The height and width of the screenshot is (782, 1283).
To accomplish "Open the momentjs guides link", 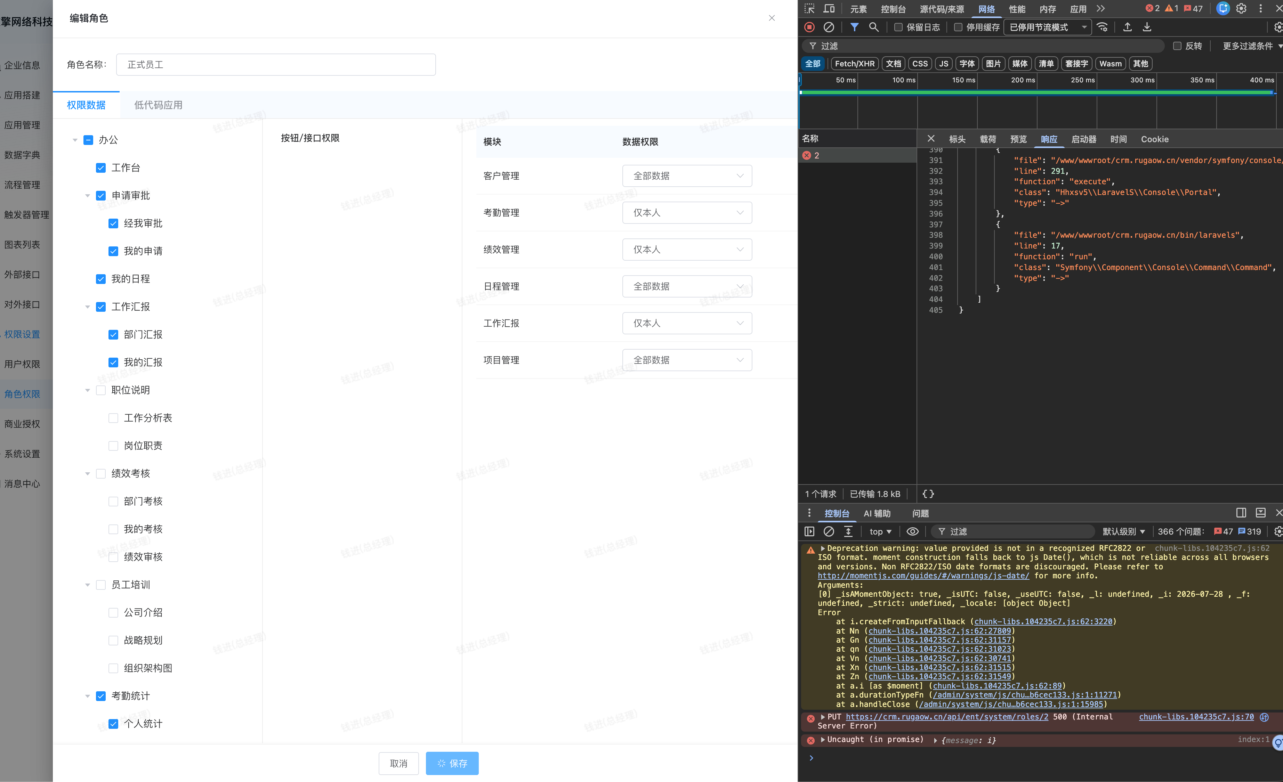I will tap(923, 575).
